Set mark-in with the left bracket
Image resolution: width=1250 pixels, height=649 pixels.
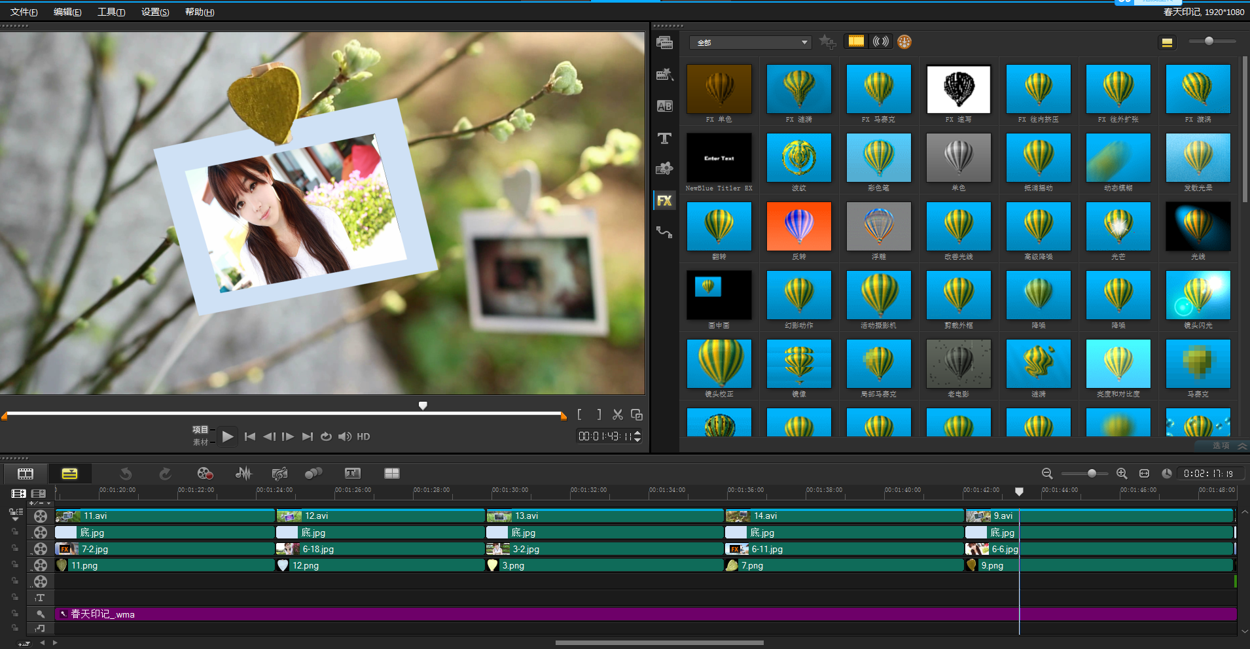580,415
